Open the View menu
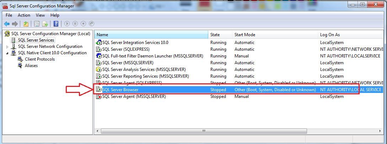 pyautogui.click(x=40, y=15)
